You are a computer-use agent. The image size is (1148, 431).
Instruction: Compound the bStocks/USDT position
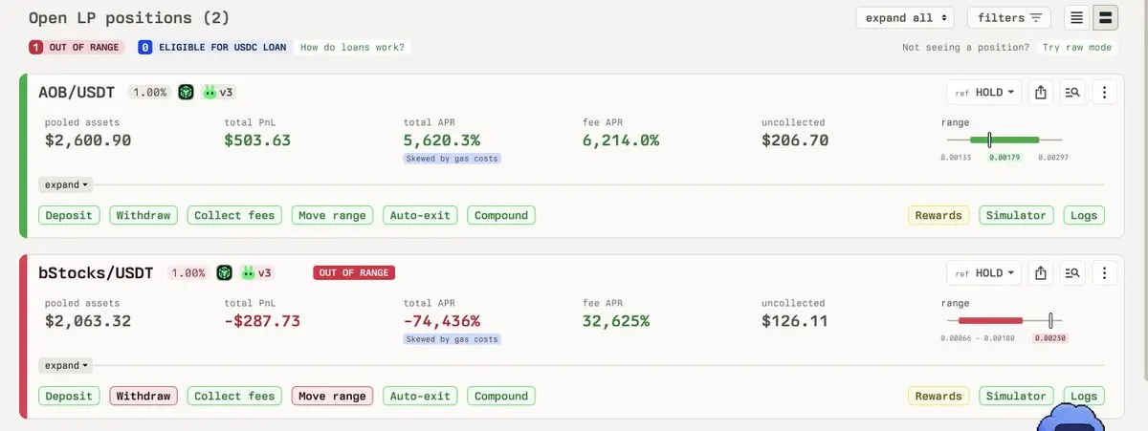[501, 396]
